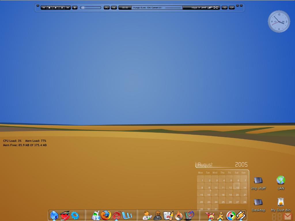
Task: Toggle the equalizer icon beside kbps
Action: (x=204, y=8)
